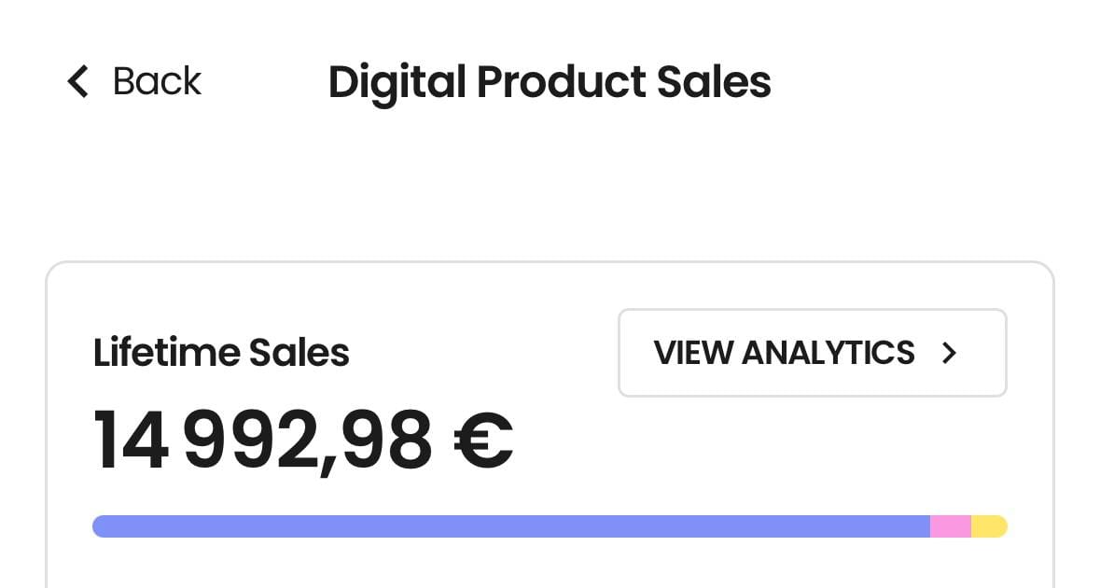Tap the ANALYTICS text in the button
1100x588 pixels.
tap(828, 353)
